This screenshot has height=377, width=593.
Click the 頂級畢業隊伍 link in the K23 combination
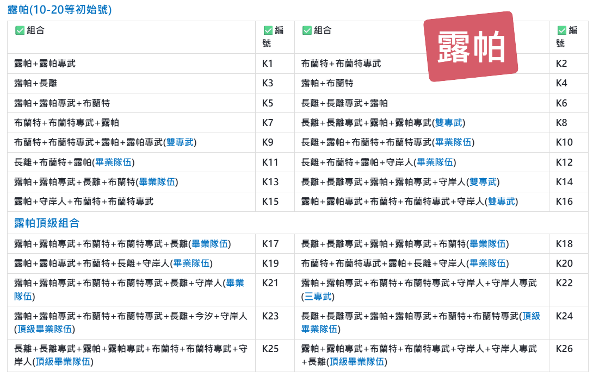45,329
